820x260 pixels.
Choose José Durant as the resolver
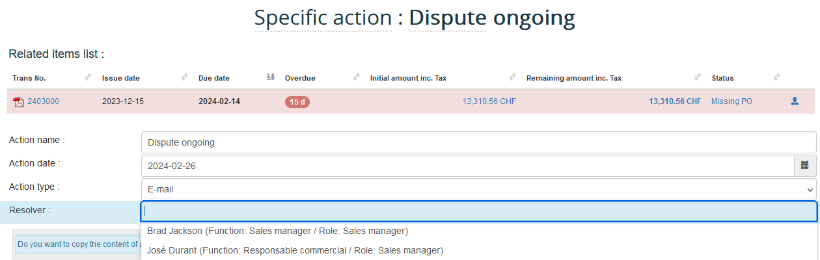[295, 250]
